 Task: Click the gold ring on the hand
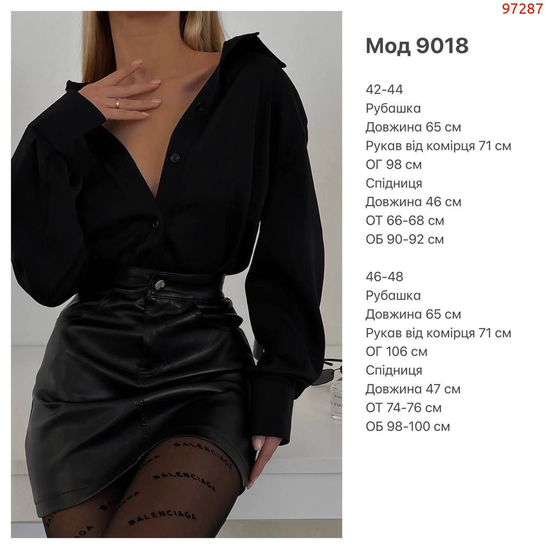click(x=117, y=103)
